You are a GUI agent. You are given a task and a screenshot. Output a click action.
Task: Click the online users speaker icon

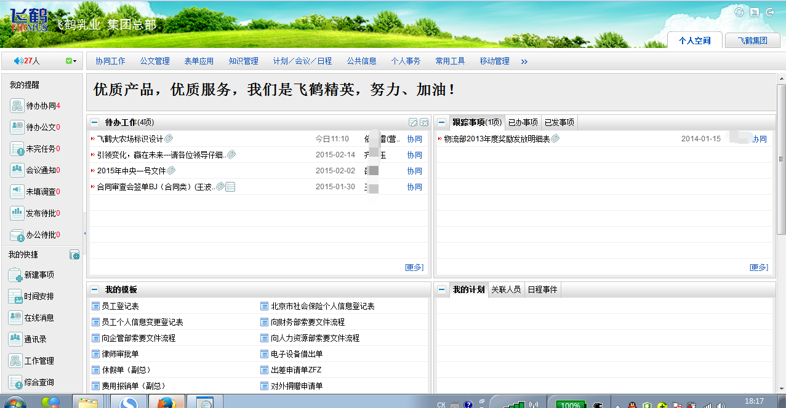[18, 61]
